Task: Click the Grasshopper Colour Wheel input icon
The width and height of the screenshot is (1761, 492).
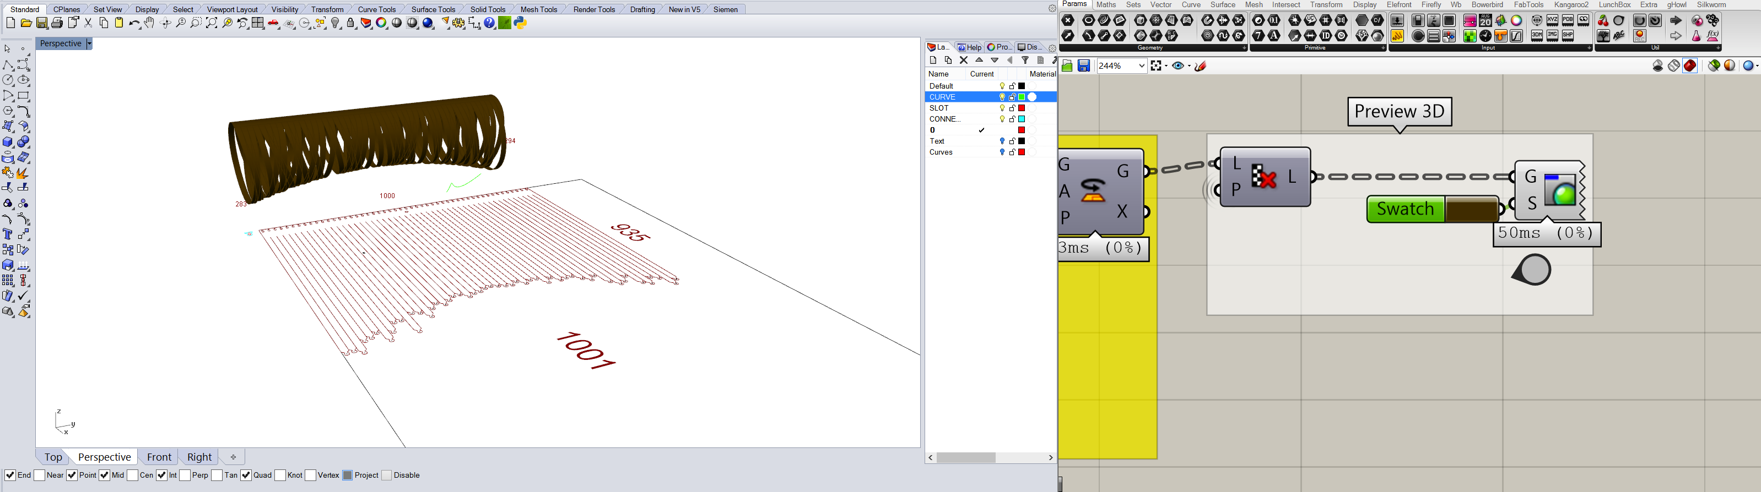Action: coord(1516,20)
